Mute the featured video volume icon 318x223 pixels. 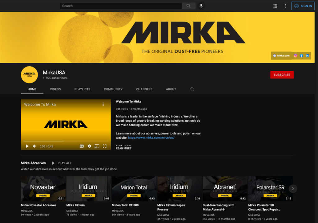[x=34, y=146]
